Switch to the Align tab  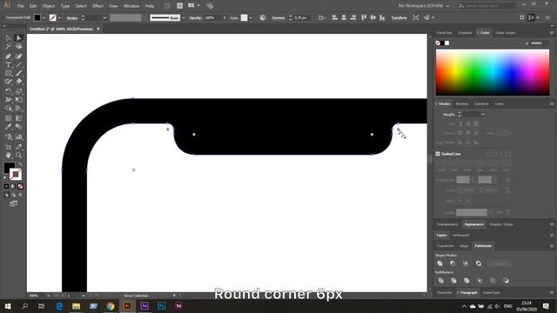464,246
